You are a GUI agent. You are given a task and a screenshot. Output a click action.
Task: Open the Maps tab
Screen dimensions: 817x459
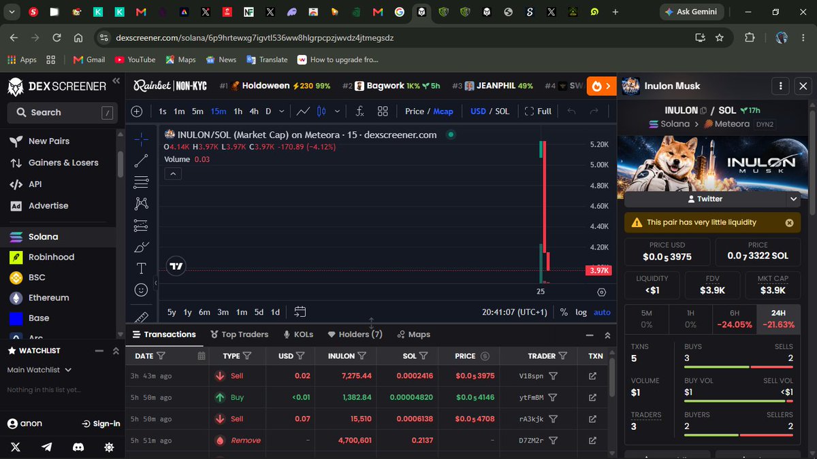click(413, 335)
